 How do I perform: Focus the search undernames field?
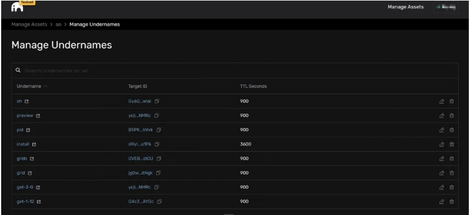(x=234, y=71)
